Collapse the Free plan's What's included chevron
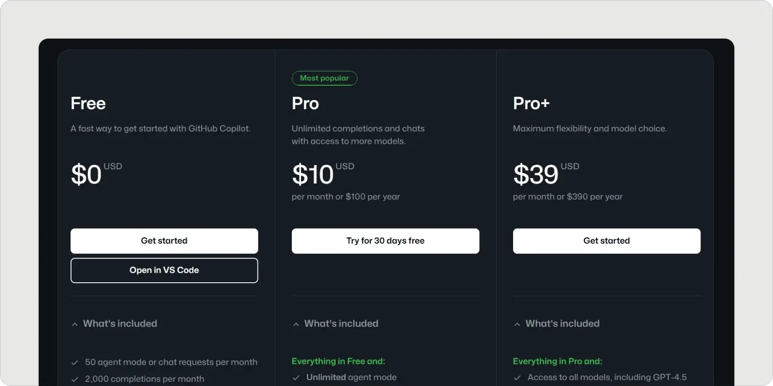The width and height of the screenshot is (773, 386). click(x=75, y=324)
